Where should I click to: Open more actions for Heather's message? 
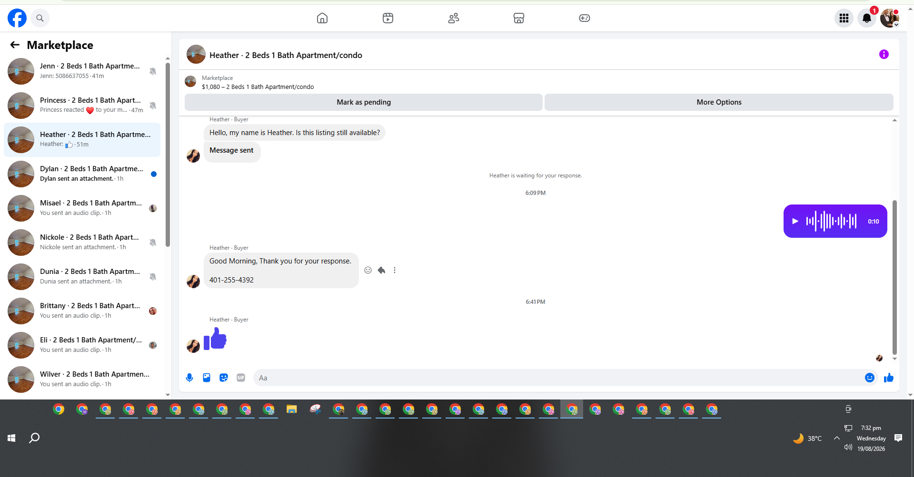pyautogui.click(x=395, y=270)
